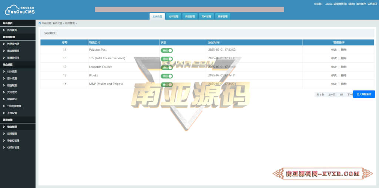Image resolution: width=379 pixels, height=188 pixels.
Task: Click the BlueEx company name
Action: click(94, 75)
